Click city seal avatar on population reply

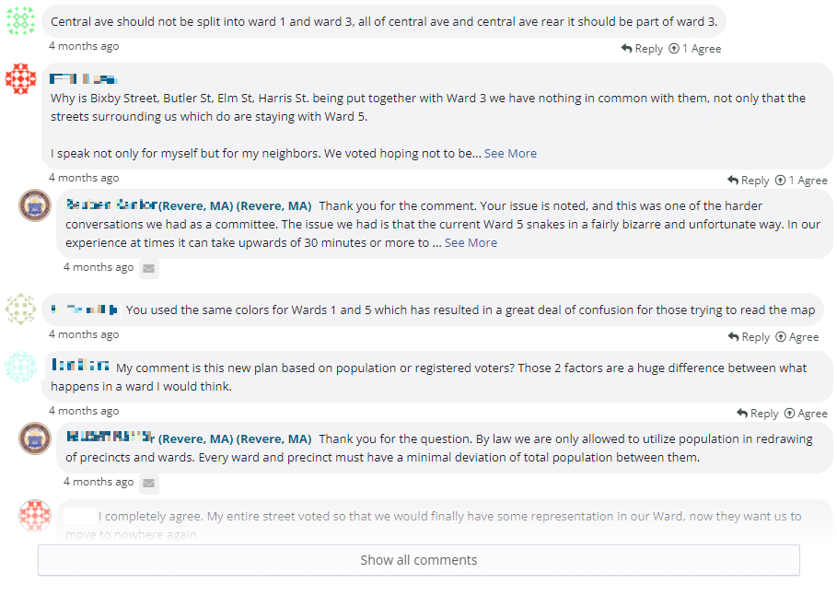[x=35, y=438]
